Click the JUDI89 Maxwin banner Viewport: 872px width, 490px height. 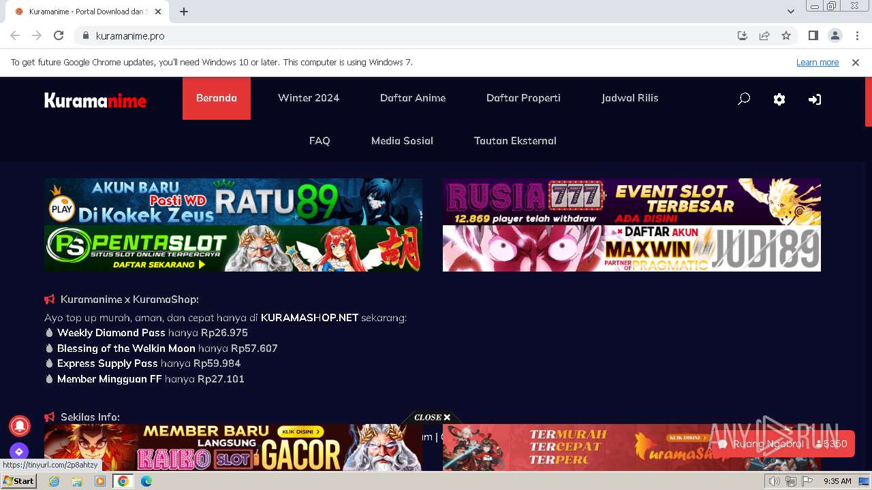(x=632, y=248)
